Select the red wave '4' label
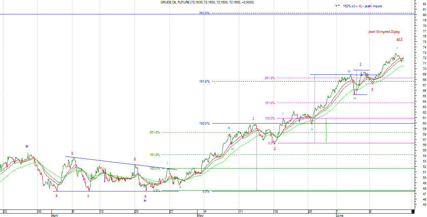This screenshot has width=427, height=217. click(372, 89)
